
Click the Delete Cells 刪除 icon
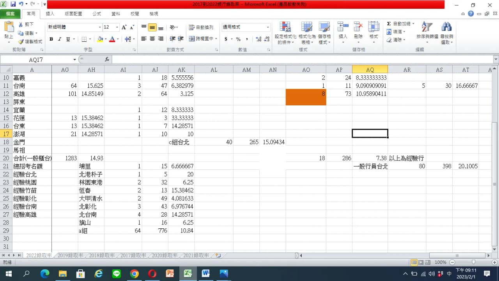(358, 27)
